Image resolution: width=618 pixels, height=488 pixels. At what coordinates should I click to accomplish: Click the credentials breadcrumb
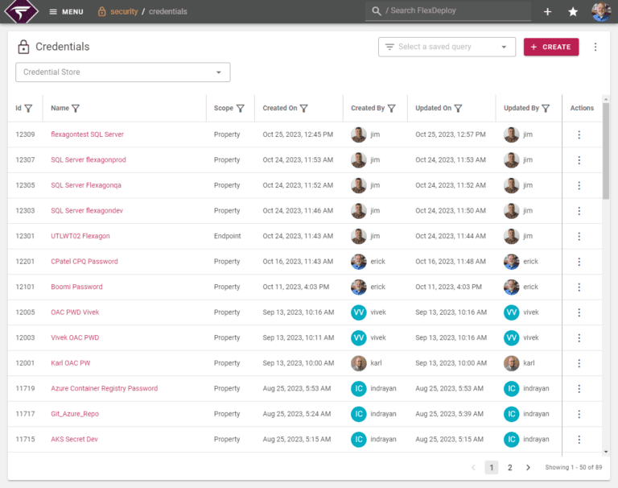pos(168,11)
